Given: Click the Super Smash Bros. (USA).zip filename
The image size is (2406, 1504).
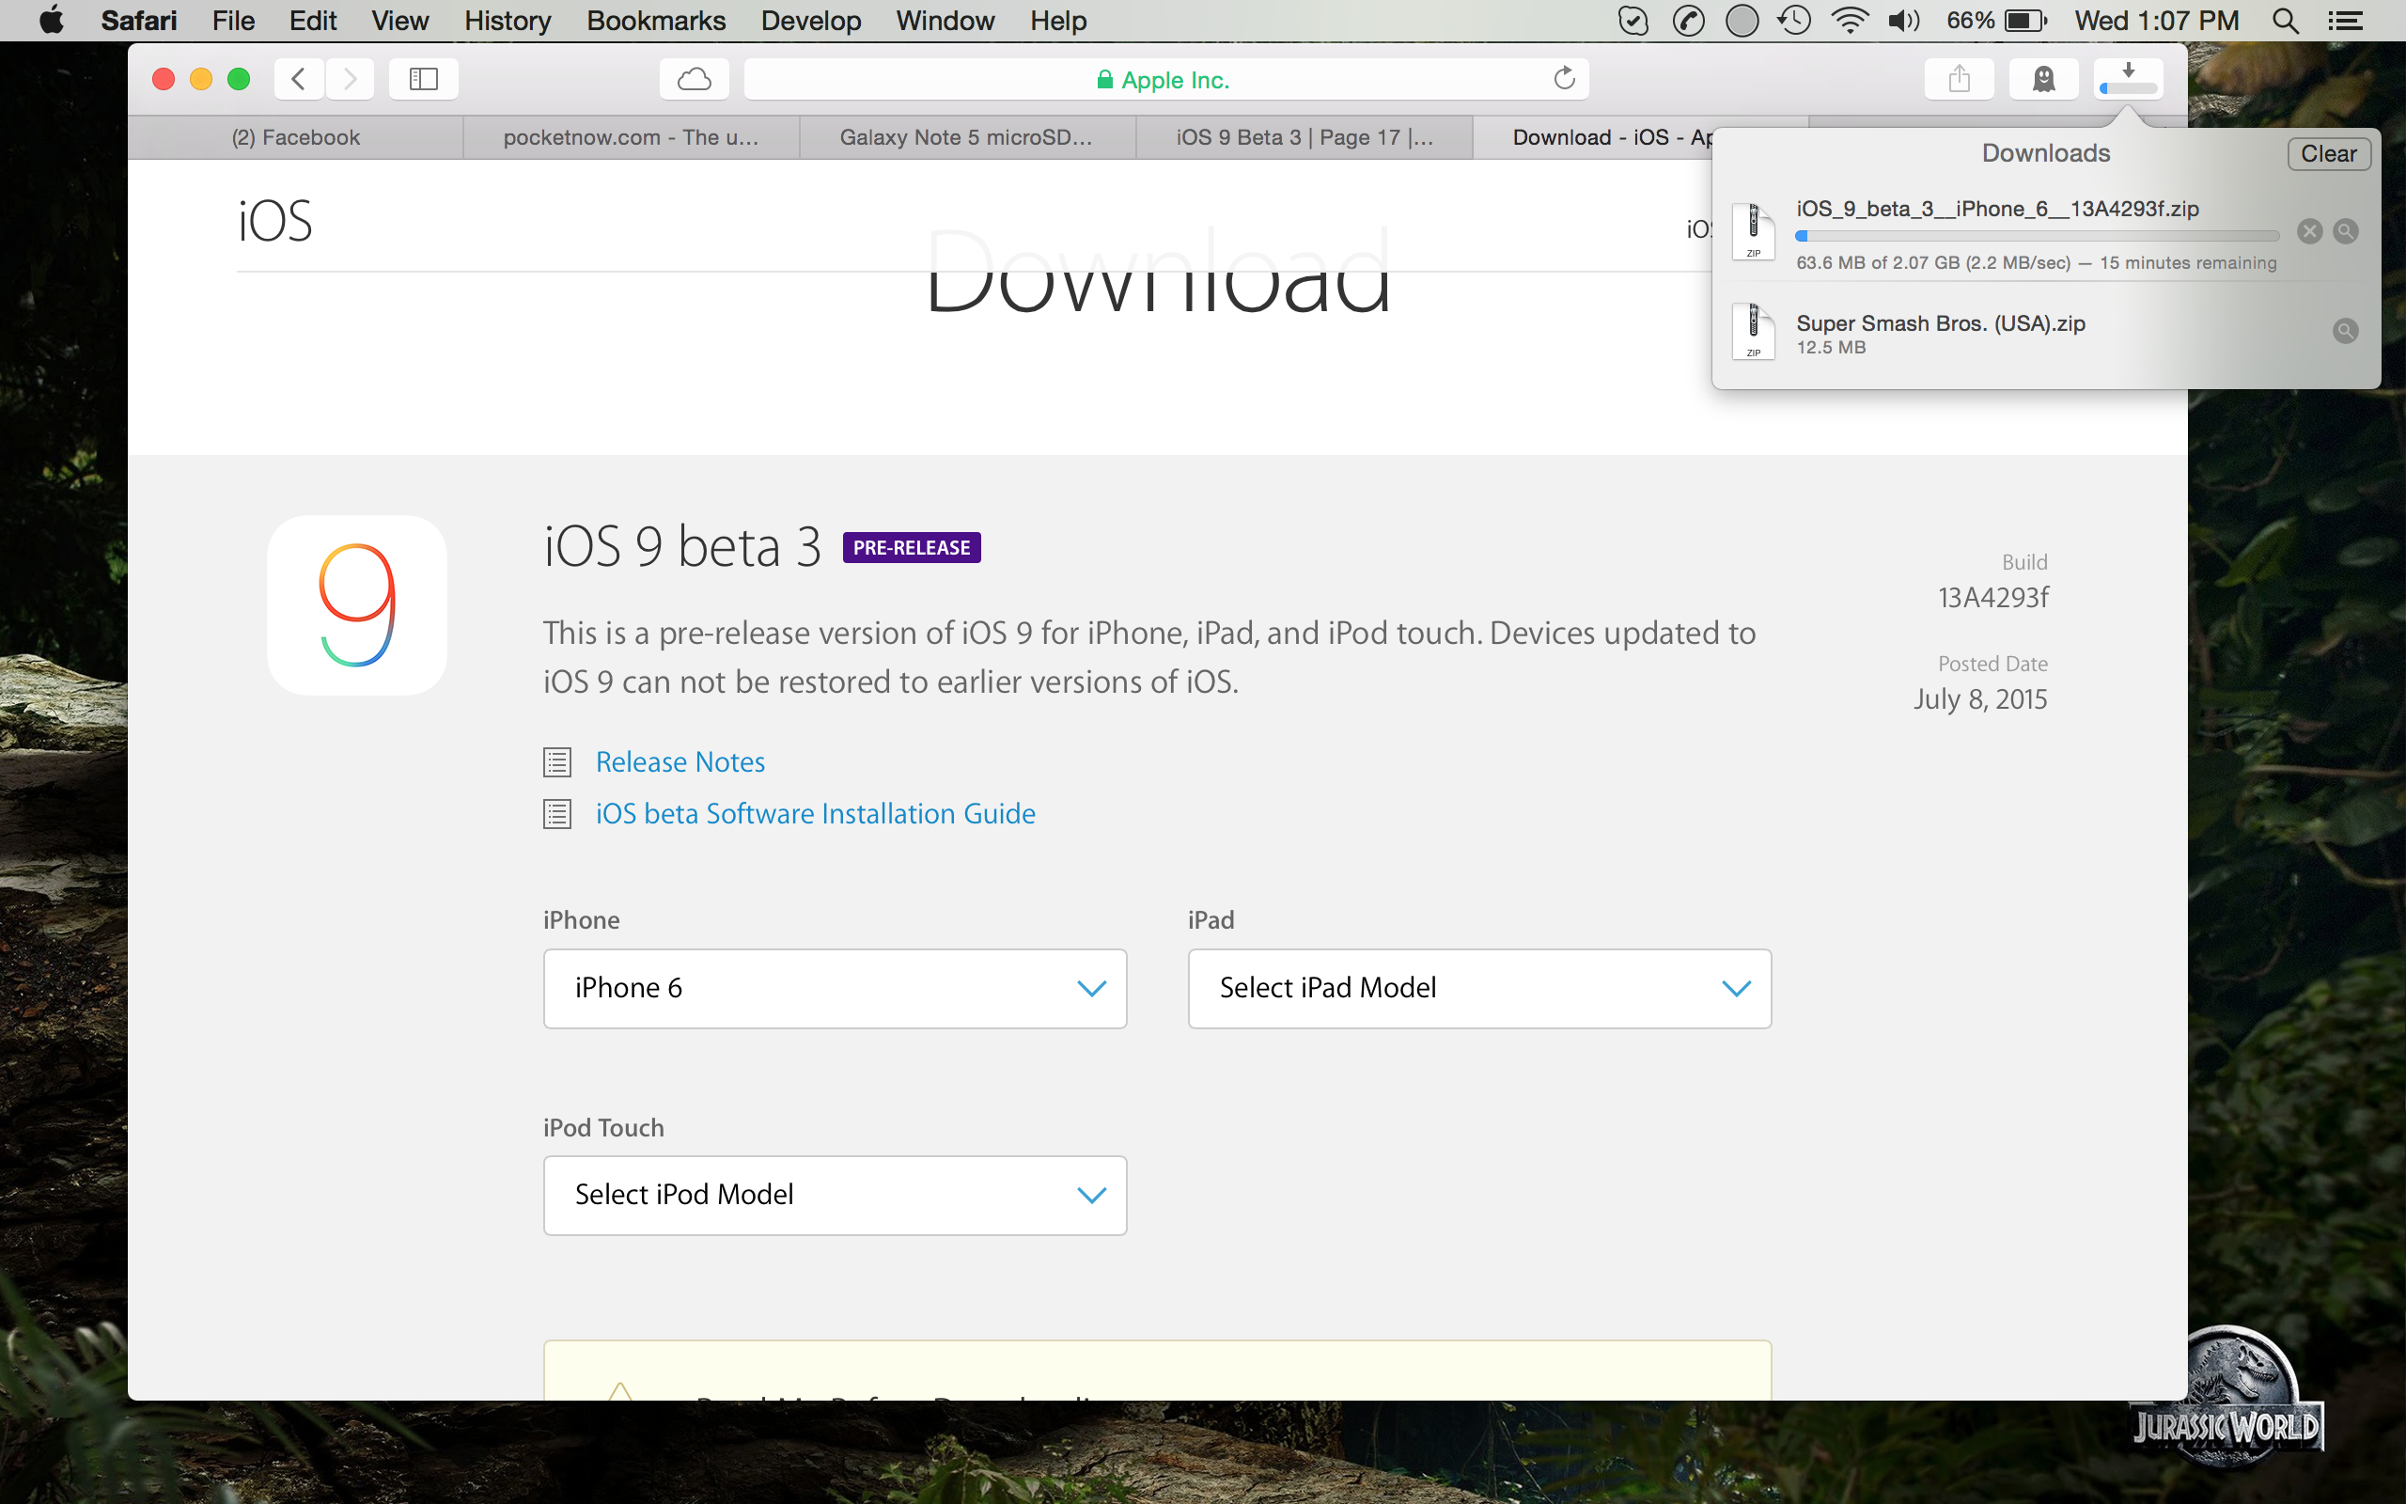Looking at the screenshot, I should coord(1940,323).
